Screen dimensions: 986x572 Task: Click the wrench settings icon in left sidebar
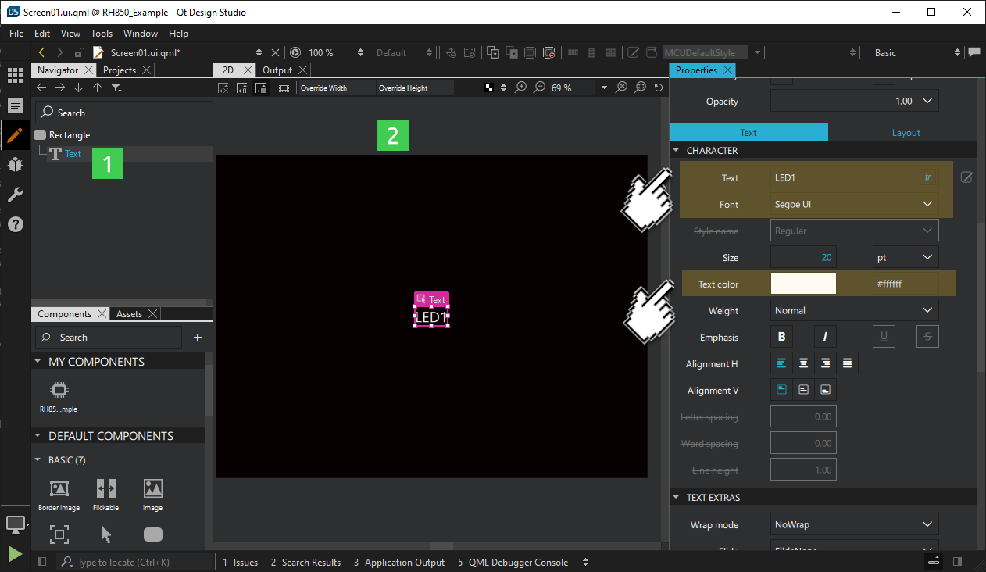tap(16, 195)
